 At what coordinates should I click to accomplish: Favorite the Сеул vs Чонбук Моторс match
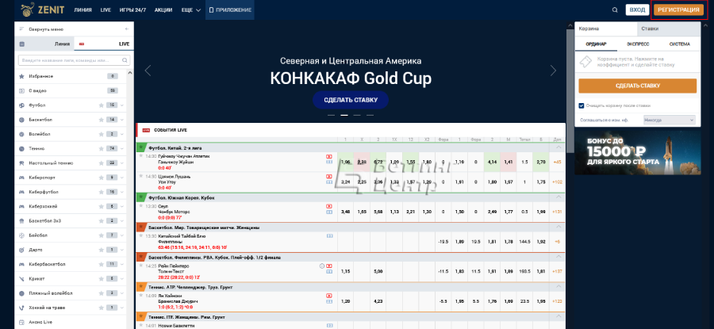140,206
